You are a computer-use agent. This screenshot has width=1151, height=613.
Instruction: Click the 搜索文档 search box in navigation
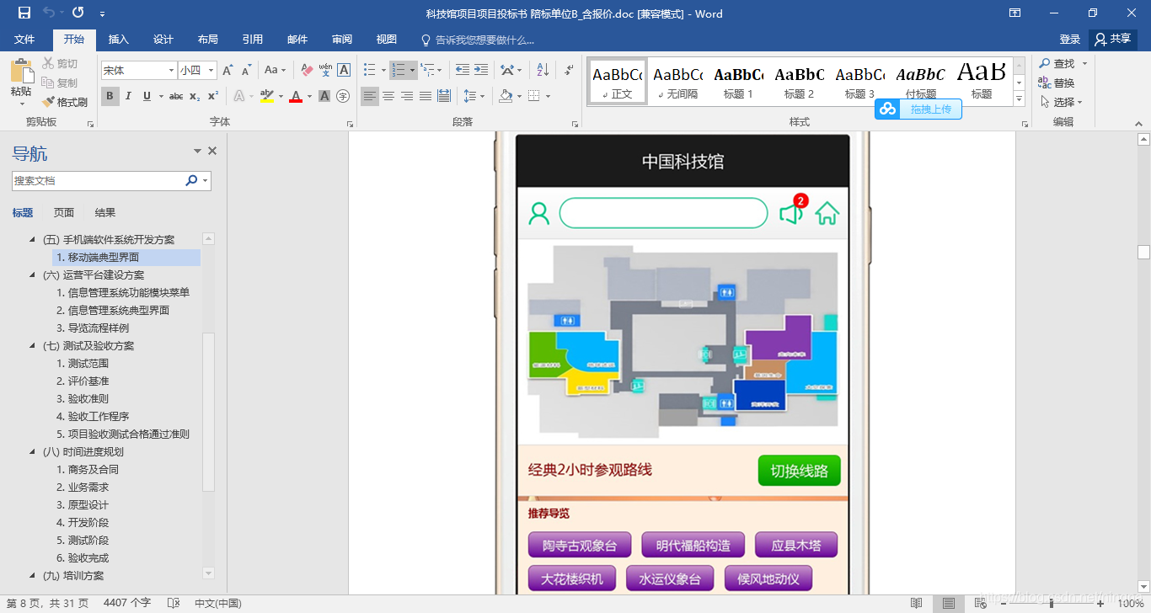98,180
